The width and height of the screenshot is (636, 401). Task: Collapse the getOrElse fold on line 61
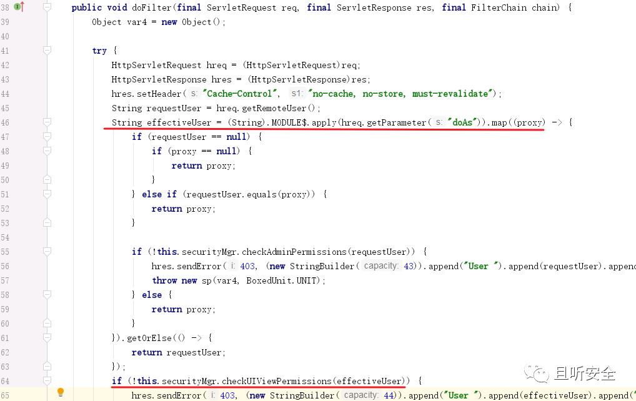pyautogui.click(x=47, y=338)
